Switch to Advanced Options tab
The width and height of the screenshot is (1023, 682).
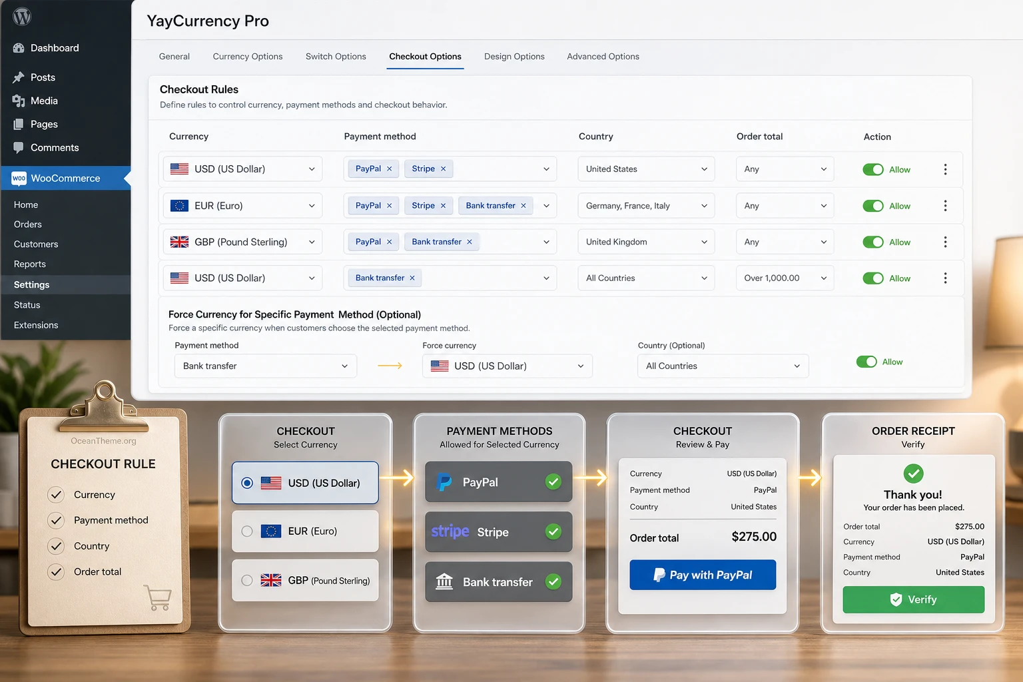coord(603,57)
